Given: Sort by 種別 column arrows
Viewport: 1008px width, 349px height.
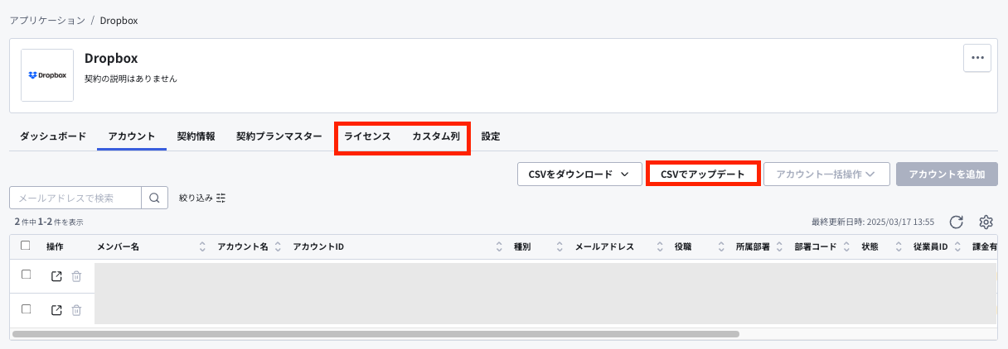Looking at the screenshot, I should (560, 247).
